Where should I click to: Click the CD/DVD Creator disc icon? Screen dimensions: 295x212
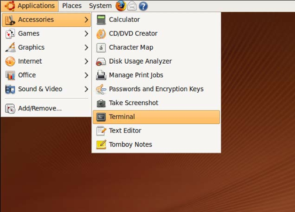coord(101,34)
